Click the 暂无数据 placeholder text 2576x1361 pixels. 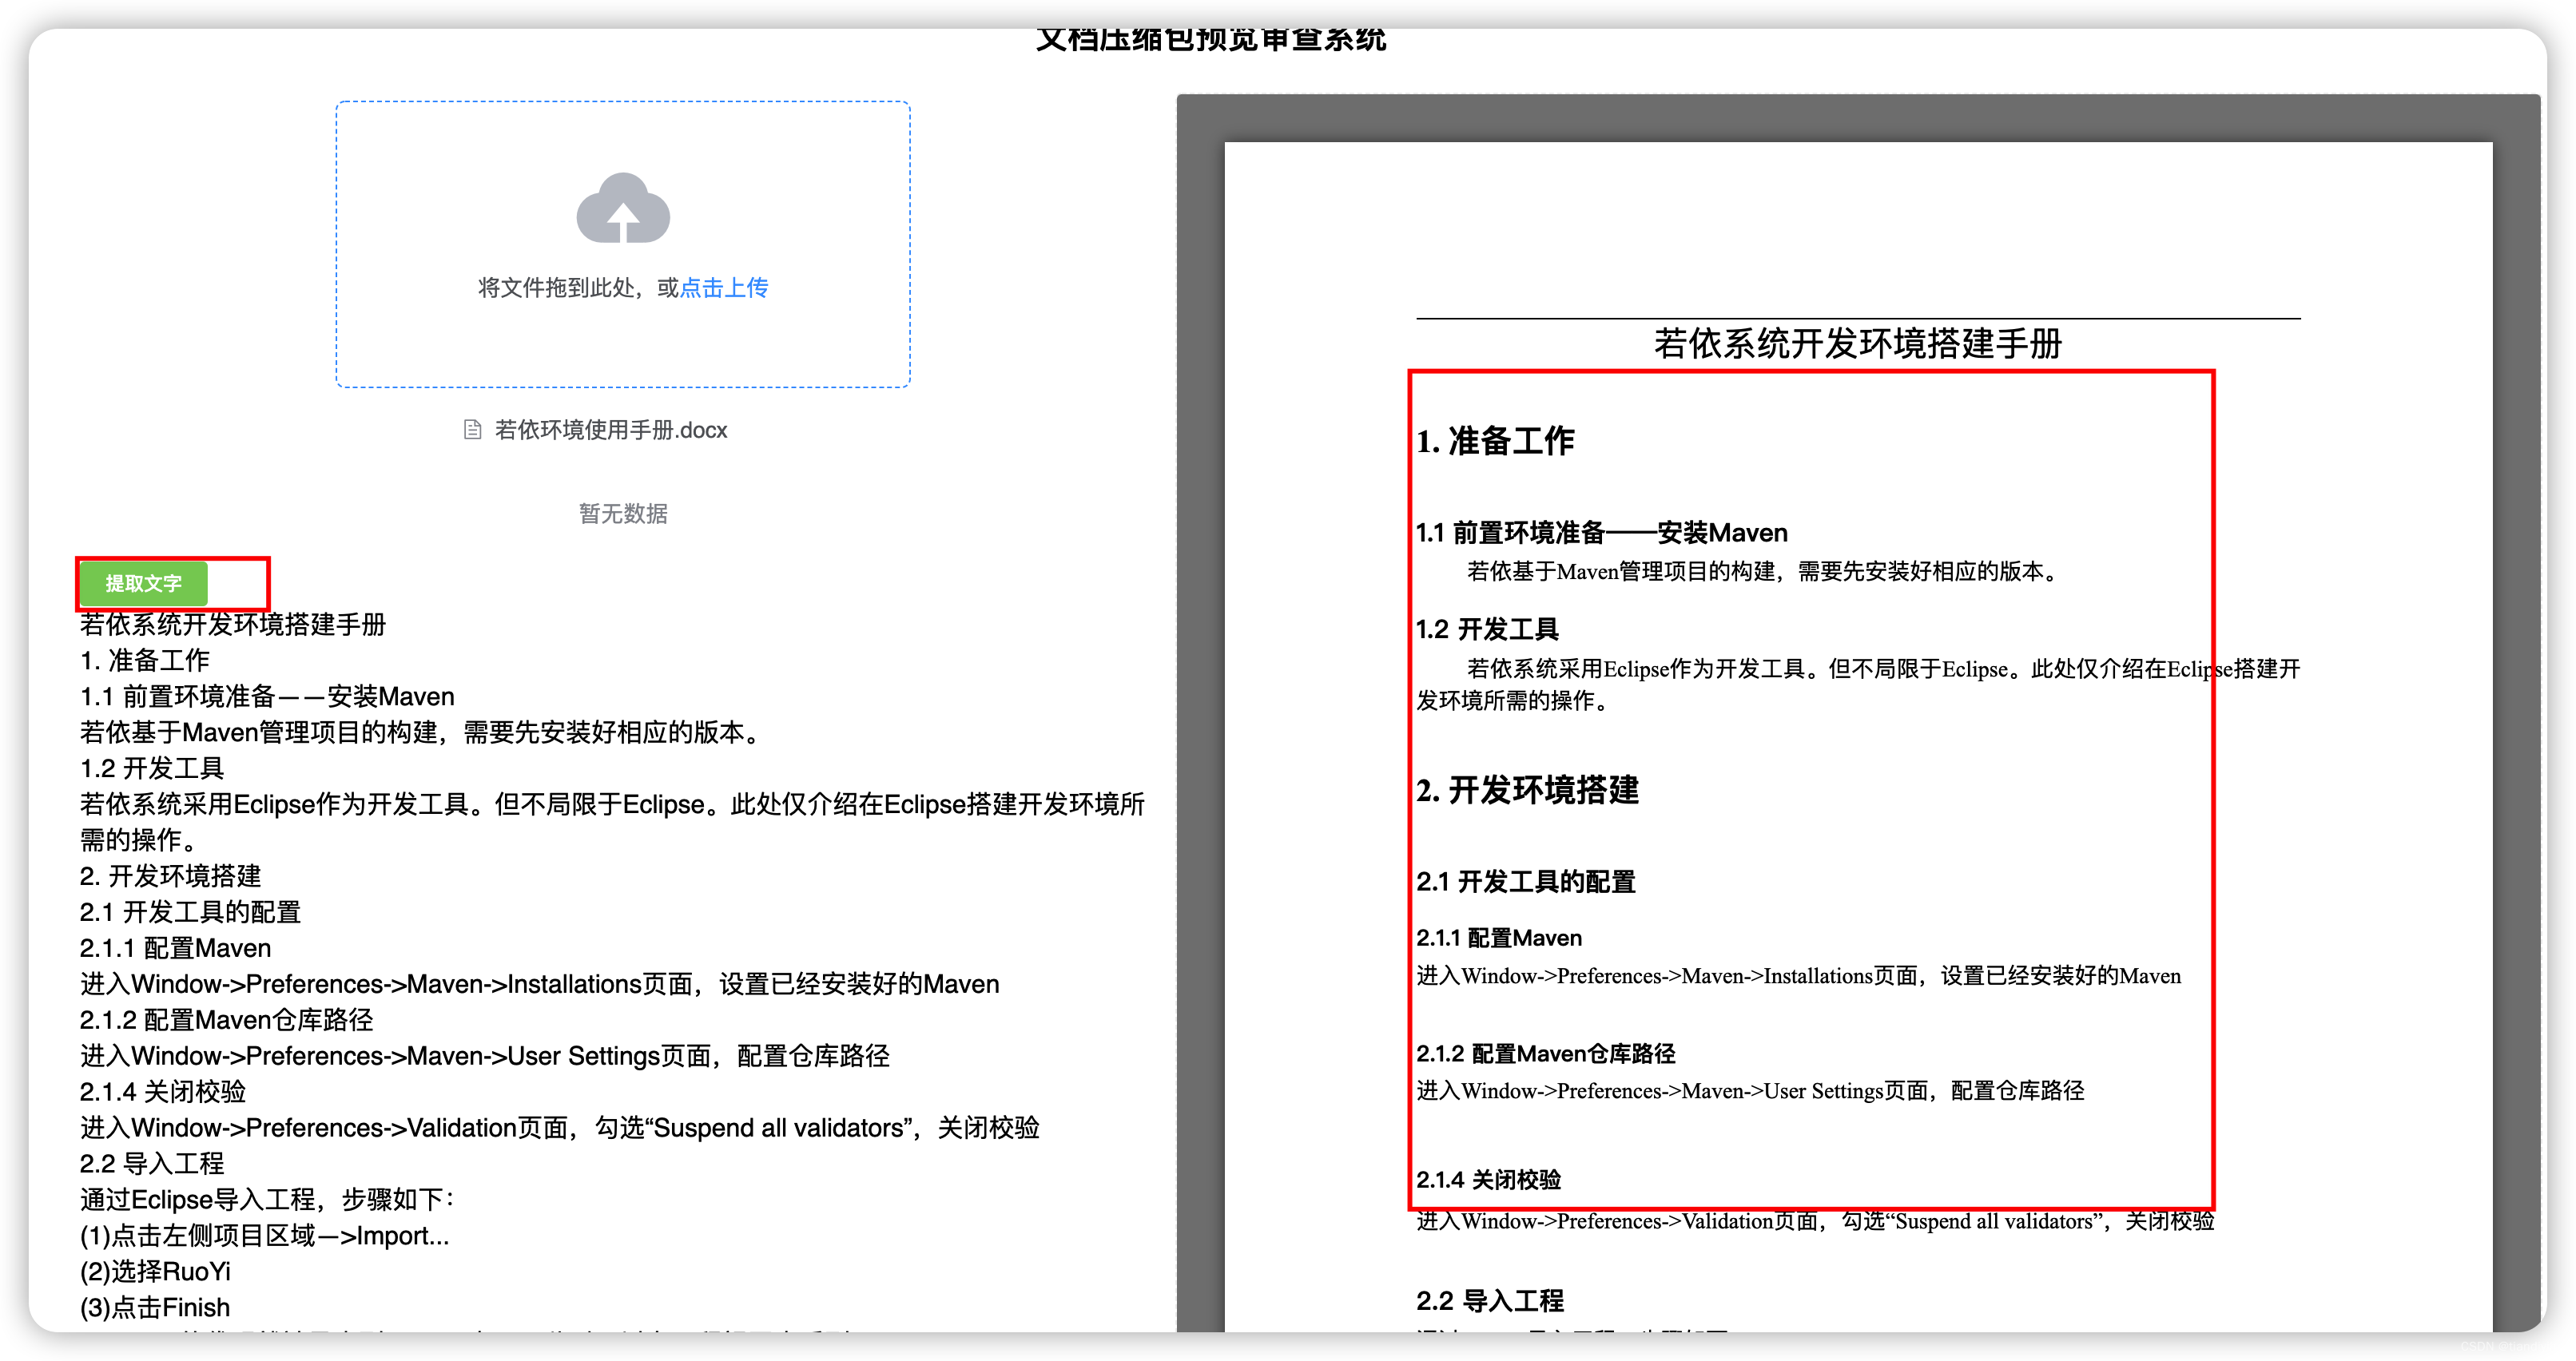tap(622, 514)
